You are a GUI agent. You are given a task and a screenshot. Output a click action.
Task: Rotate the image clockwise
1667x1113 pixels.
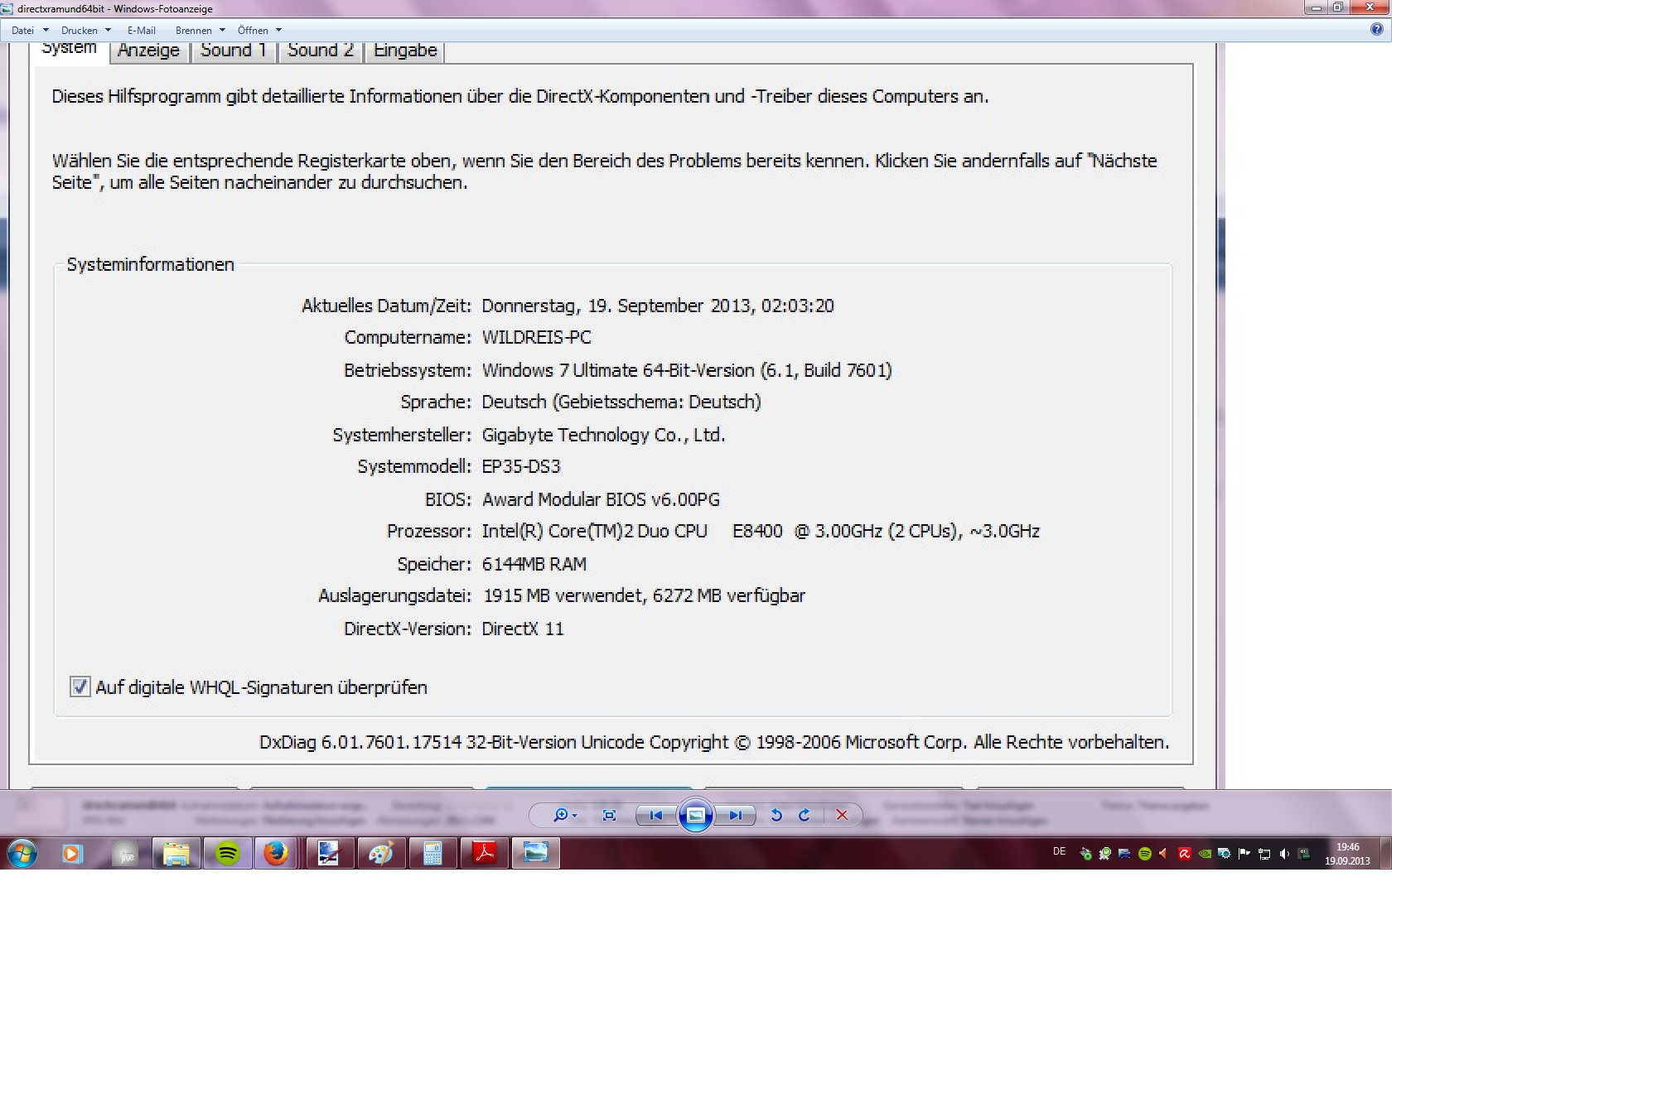(805, 816)
